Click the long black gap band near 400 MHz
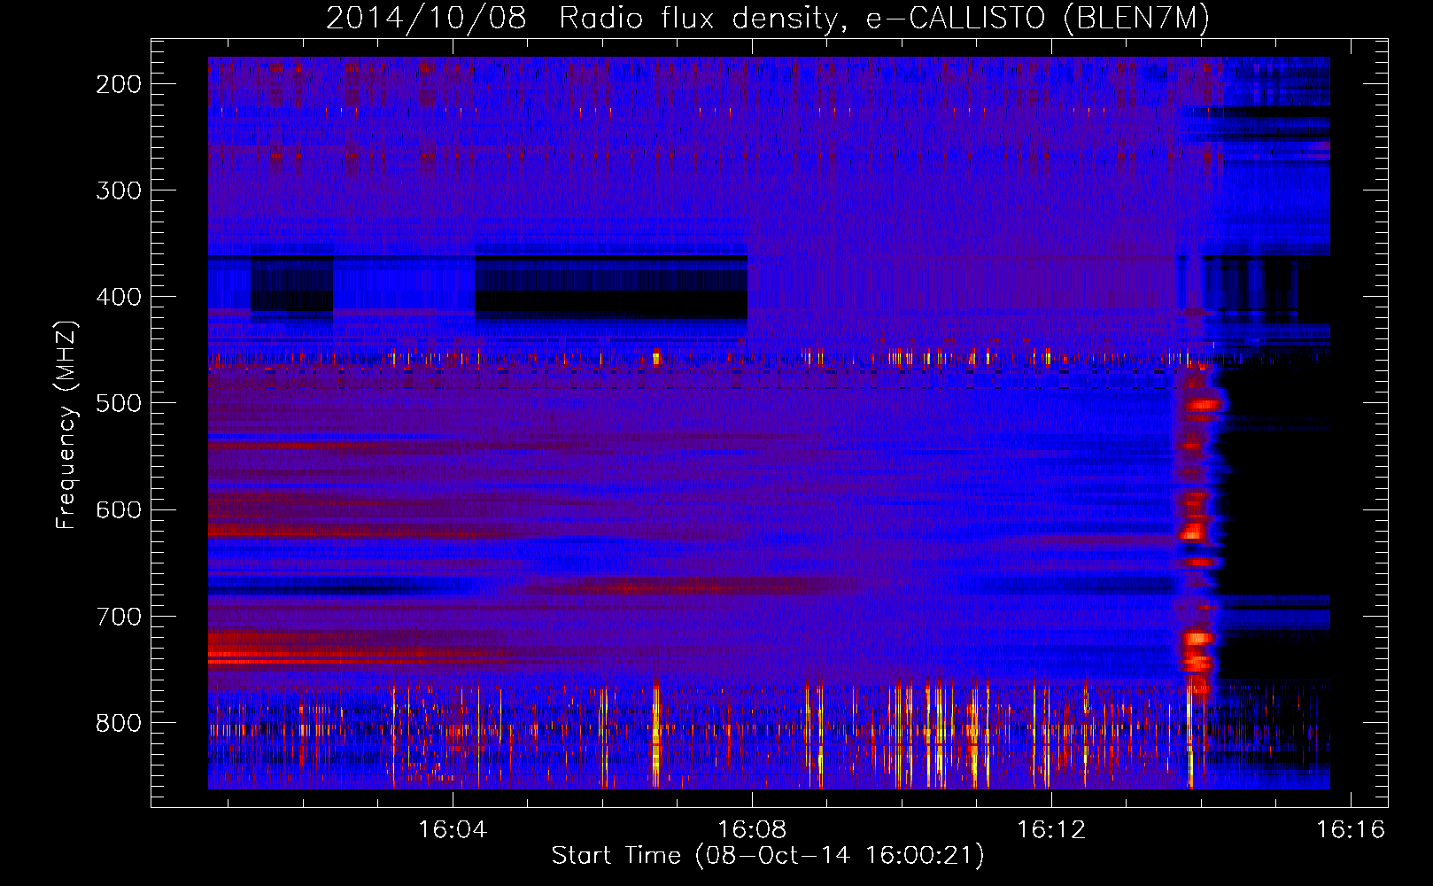Viewport: 1433px width, 886px height. [x=611, y=288]
